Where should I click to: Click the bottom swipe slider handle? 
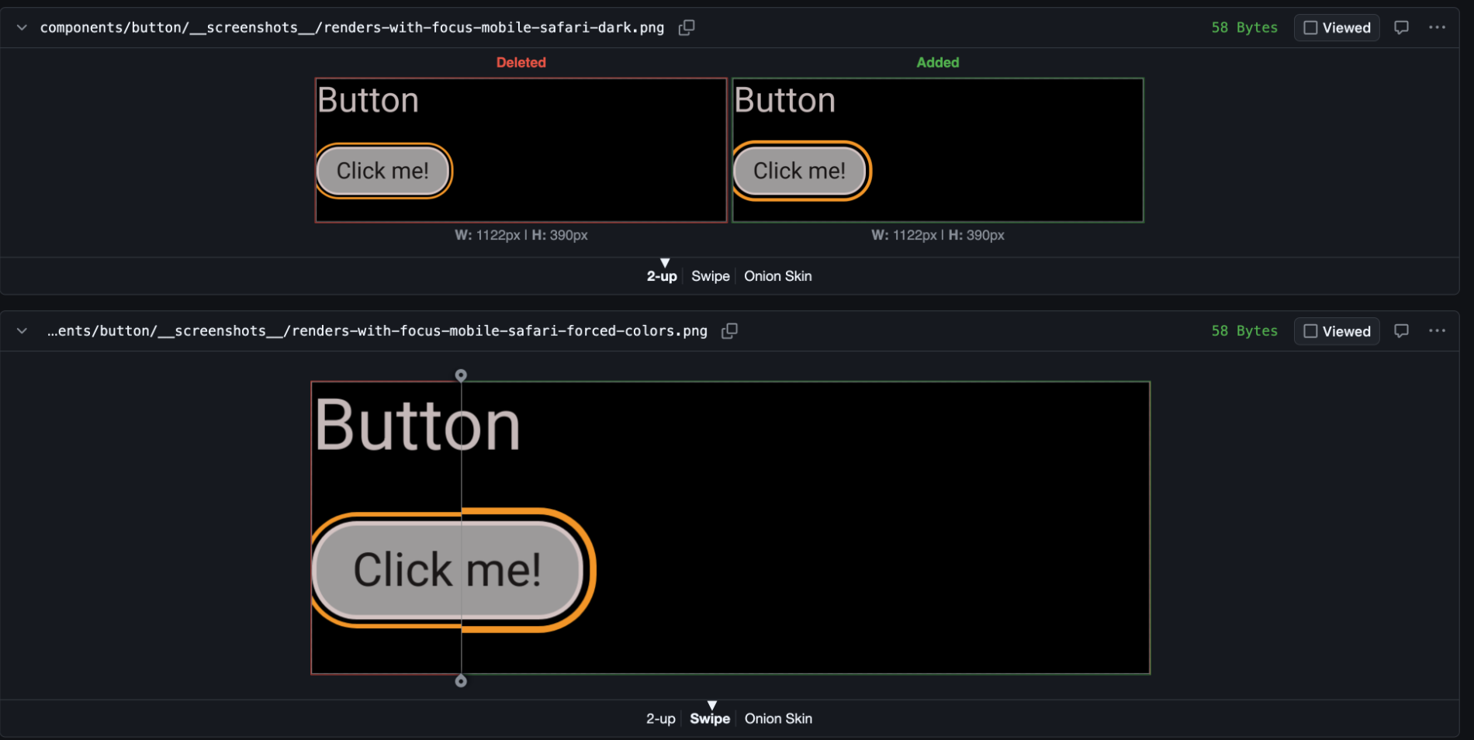point(461,681)
